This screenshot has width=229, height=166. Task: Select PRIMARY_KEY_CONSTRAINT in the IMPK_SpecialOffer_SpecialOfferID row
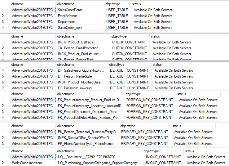point(145,138)
